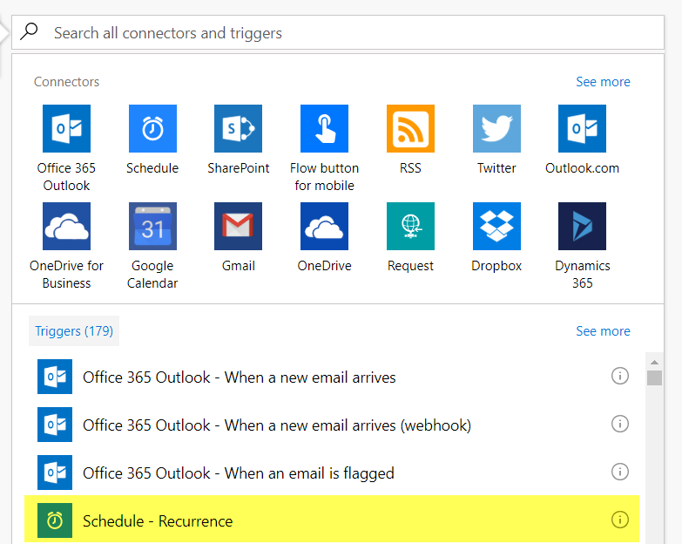Pick the RSS connector icon

click(410, 128)
